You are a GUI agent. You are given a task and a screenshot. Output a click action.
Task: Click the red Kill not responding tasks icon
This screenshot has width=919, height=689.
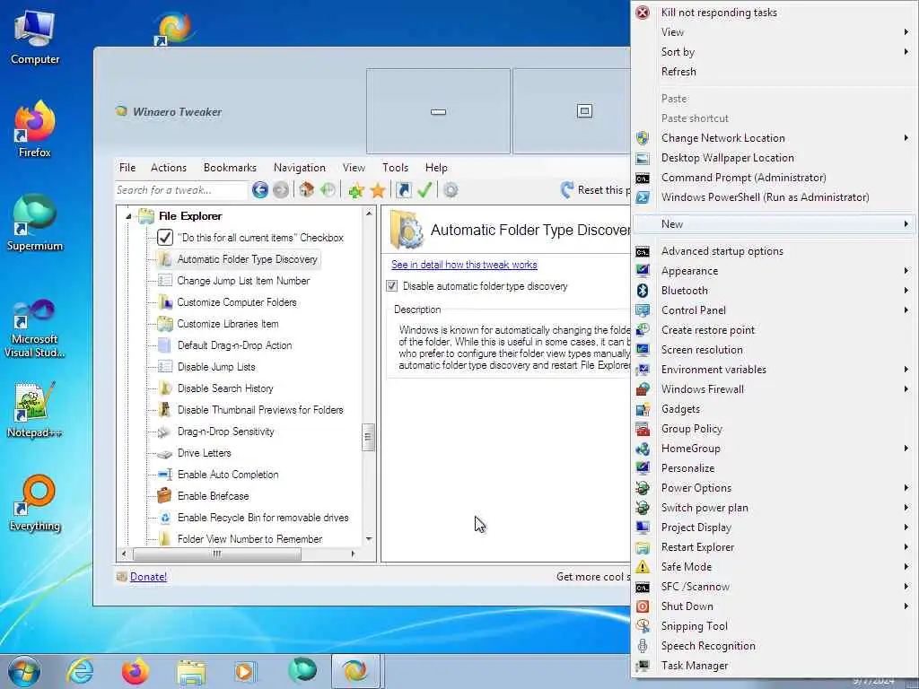(x=643, y=13)
